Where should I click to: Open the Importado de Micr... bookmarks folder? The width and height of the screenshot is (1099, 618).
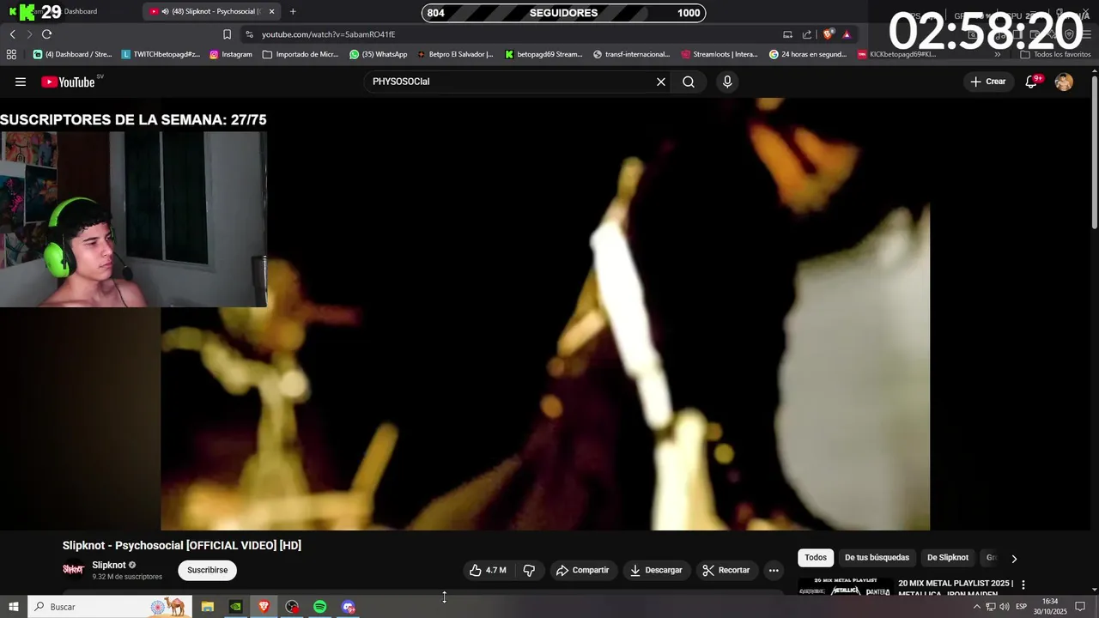click(301, 54)
